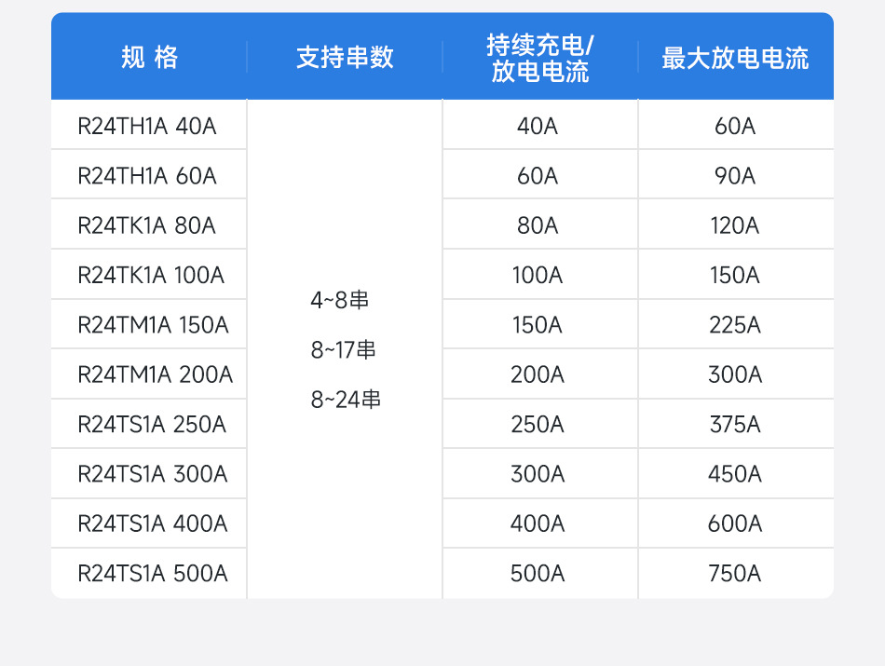Click the R24TK1A 80A model name
Image resolution: width=885 pixels, height=666 pixels.
point(147,225)
